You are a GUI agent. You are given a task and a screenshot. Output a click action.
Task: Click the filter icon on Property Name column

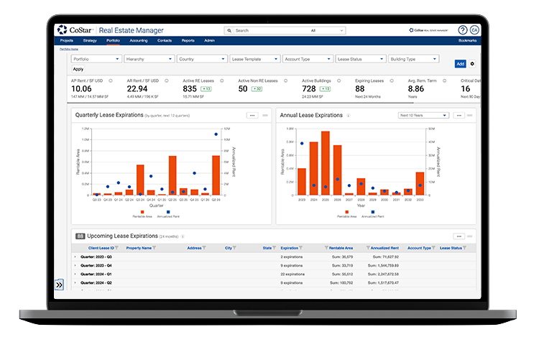pos(155,248)
